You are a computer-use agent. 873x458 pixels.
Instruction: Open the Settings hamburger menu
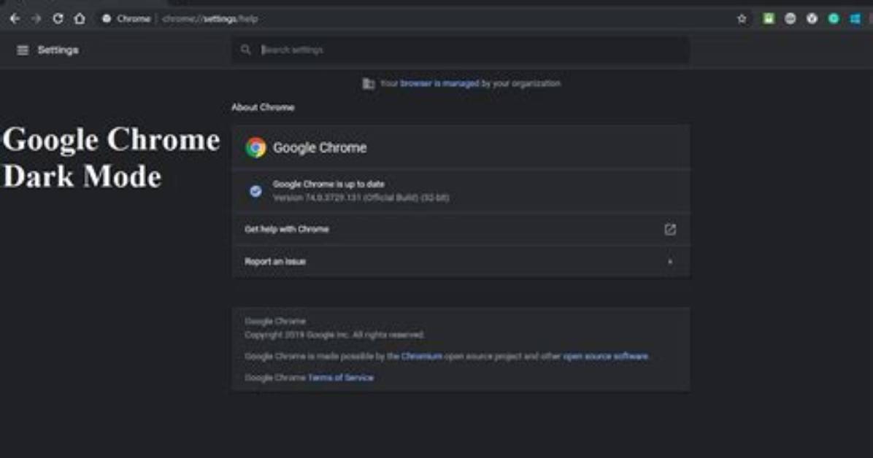click(x=23, y=50)
